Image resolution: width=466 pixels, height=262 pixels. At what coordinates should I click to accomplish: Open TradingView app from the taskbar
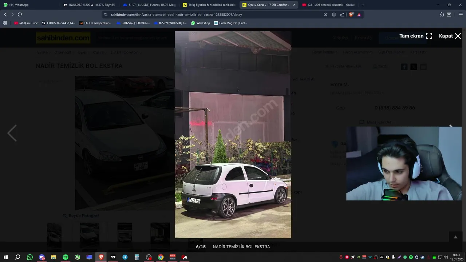[x=113, y=257]
